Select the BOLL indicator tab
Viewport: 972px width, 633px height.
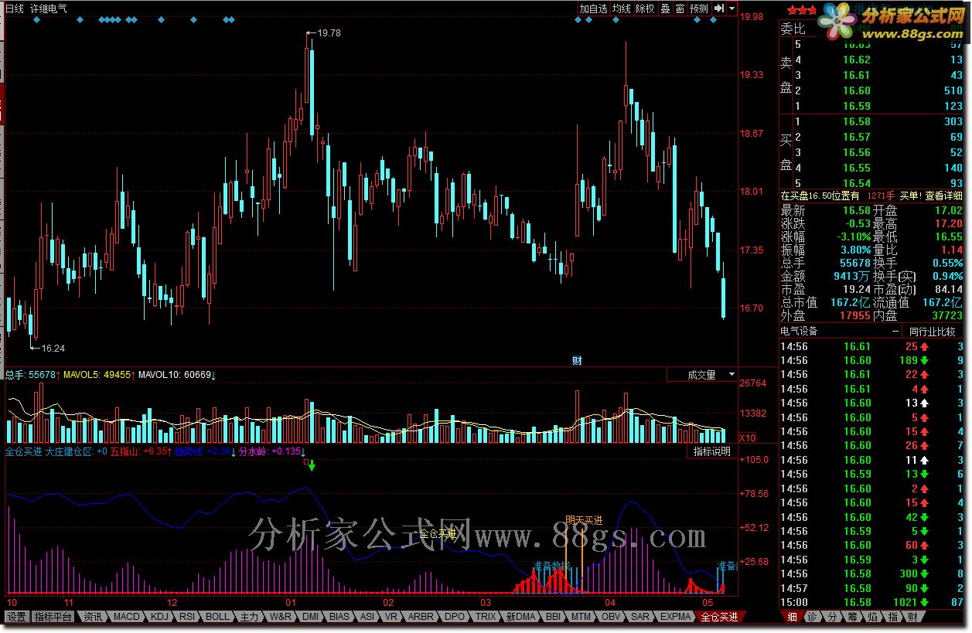217,617
